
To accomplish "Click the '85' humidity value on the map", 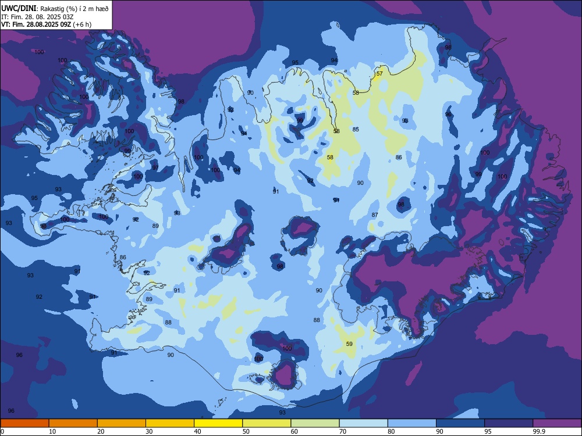I will 356,130.
